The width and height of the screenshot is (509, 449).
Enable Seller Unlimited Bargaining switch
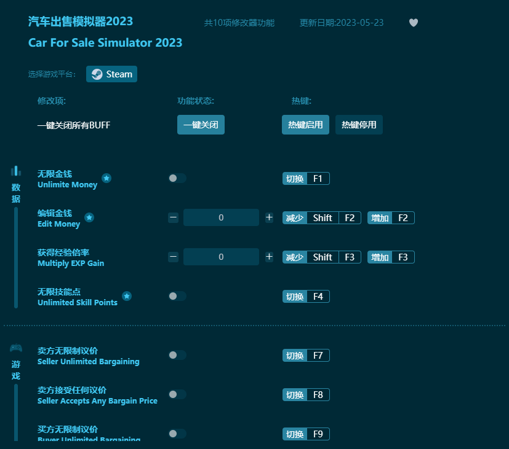click(177, 355)
